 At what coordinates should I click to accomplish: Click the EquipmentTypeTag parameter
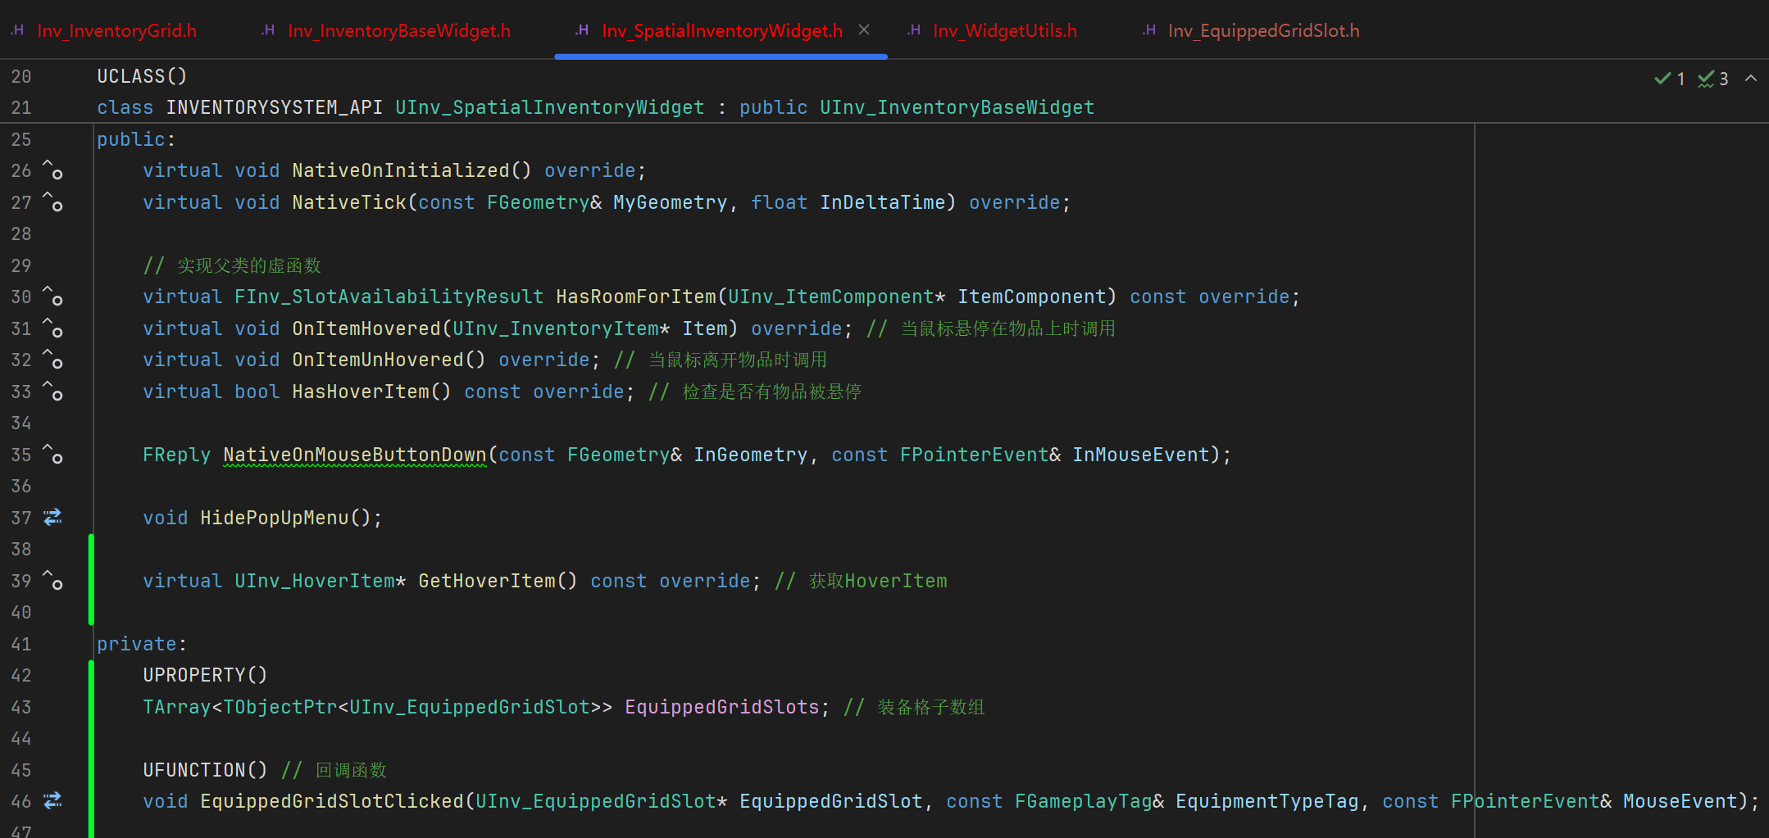[x=1267, y=801]
